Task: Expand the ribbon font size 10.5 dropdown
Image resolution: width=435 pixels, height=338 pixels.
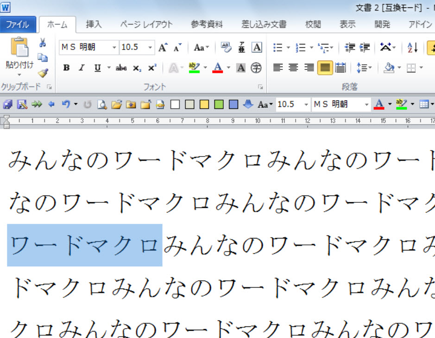Action: click(150, 47)
